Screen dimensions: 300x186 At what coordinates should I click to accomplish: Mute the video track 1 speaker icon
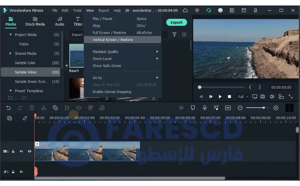(x=21, y=151)
